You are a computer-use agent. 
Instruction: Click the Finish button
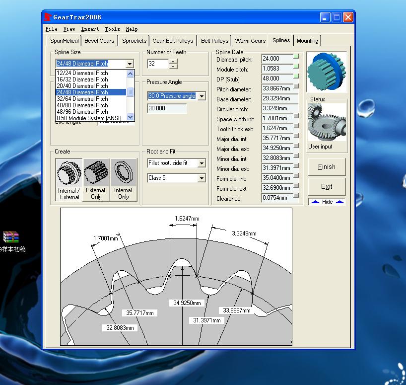[x=327, y=166]
